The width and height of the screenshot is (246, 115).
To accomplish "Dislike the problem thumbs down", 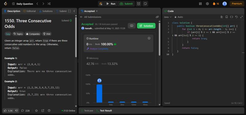I will (x=17, y=111).
